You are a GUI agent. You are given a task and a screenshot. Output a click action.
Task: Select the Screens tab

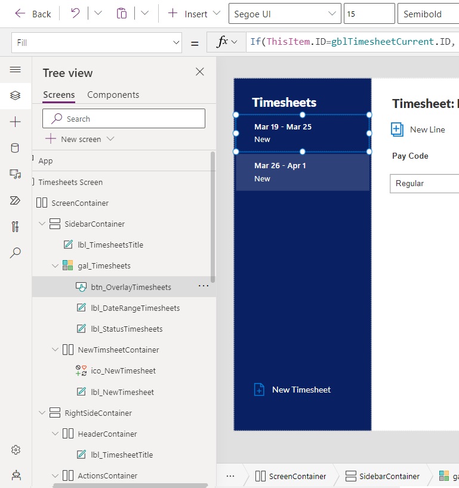click(x=58, y=95)
